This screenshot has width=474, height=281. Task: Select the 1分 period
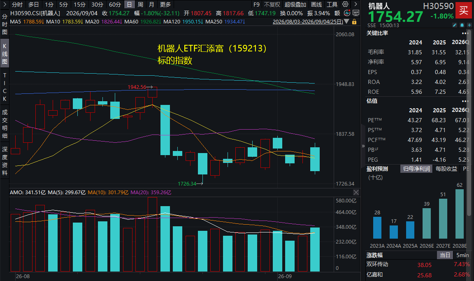click(x=49, y=5)
